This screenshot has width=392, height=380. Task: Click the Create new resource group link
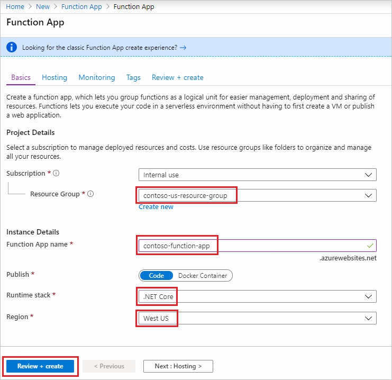156,207
